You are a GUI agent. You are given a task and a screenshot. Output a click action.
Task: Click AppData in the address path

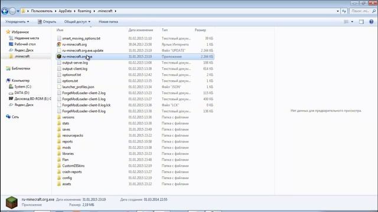65,11
